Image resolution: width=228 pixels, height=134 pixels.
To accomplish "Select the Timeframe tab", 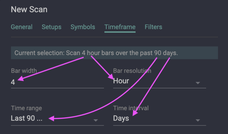I will 120,27.
